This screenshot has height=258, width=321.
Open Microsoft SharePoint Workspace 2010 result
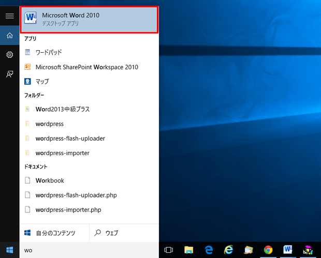89,67
